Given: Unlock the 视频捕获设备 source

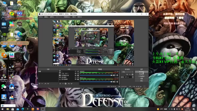Looking at the screenshot, I should 78,75.
